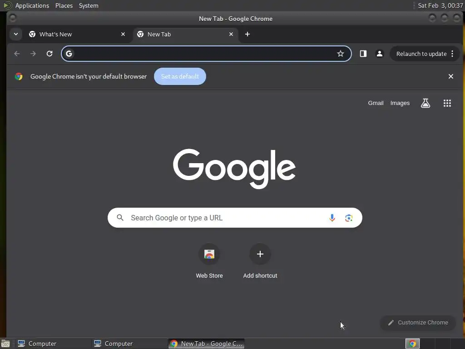465x349 pixels.
Task: Bookmark this tab with the star icon
Action: pyautogui.click(x=341, y=54)
